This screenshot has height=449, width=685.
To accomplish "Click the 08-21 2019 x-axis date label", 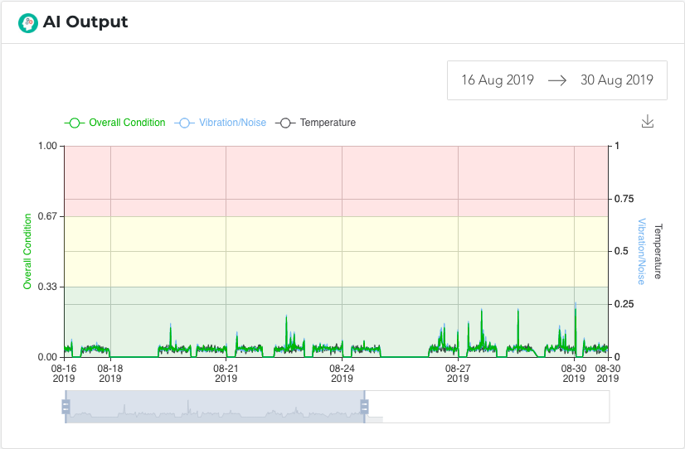I will click(x=226, y=373).
